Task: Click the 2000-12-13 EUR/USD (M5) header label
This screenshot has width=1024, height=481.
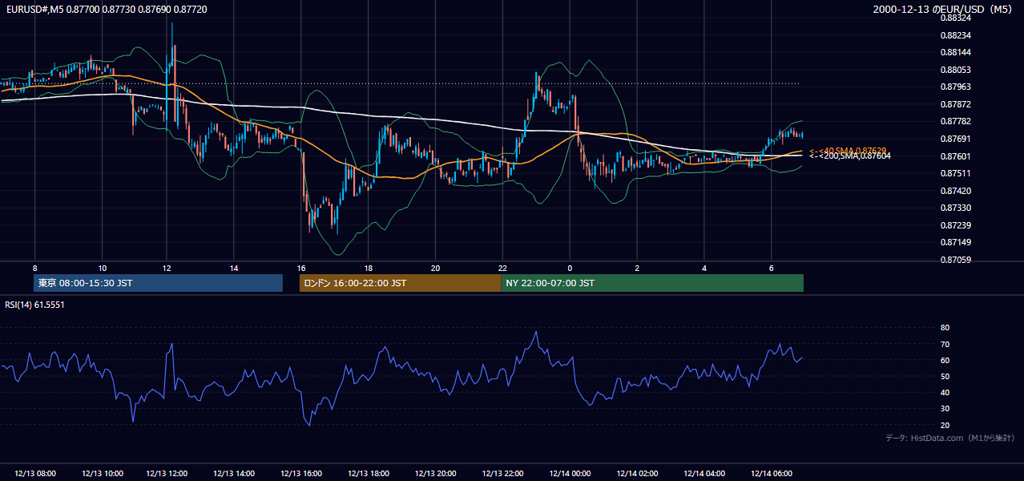Action: click(943, 9)
